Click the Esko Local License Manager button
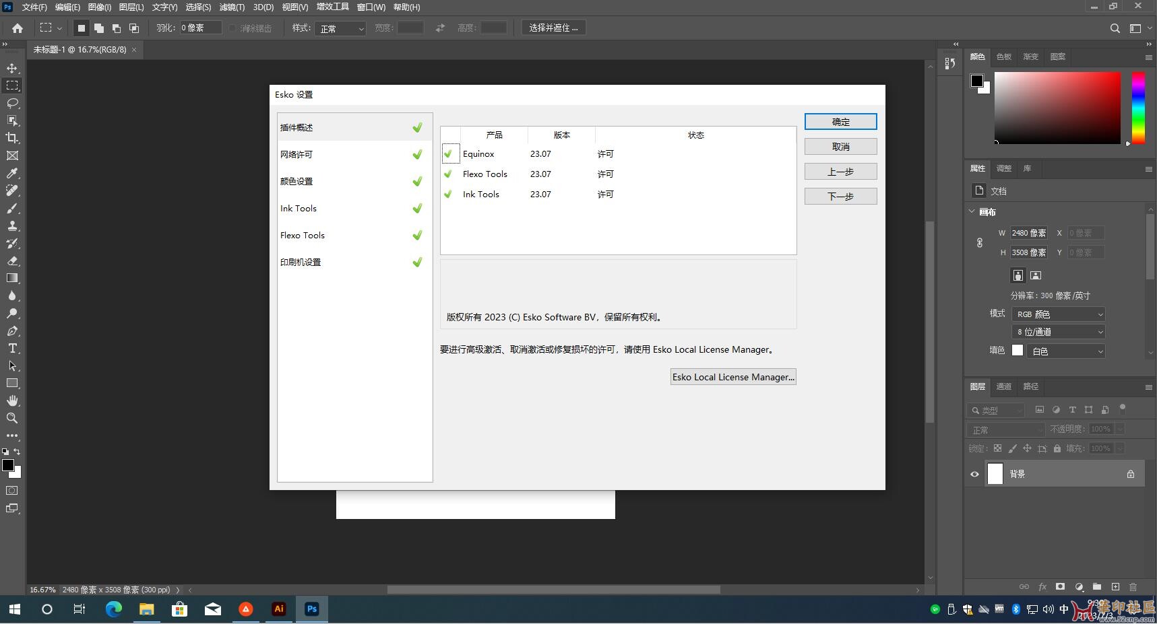1157x624 pixels. point(733,377)
